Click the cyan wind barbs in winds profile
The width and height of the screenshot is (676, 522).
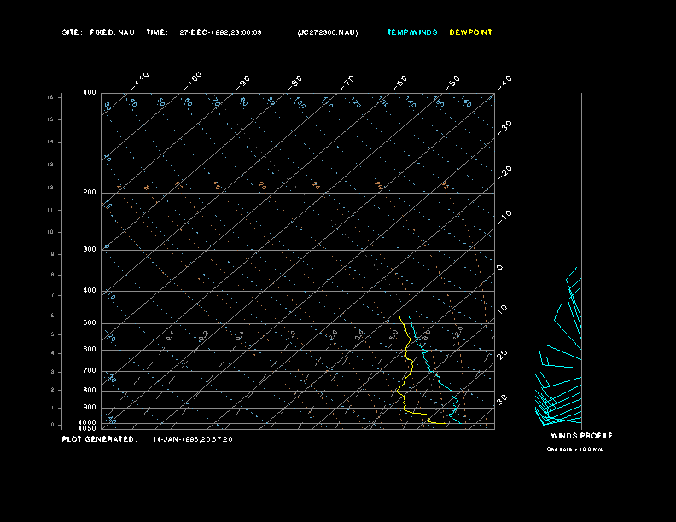point(558,346)
